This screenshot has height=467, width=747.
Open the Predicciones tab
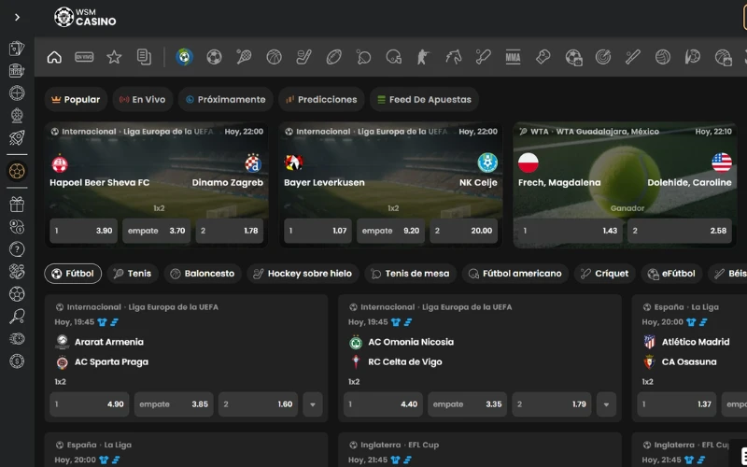tap(321, 99)
